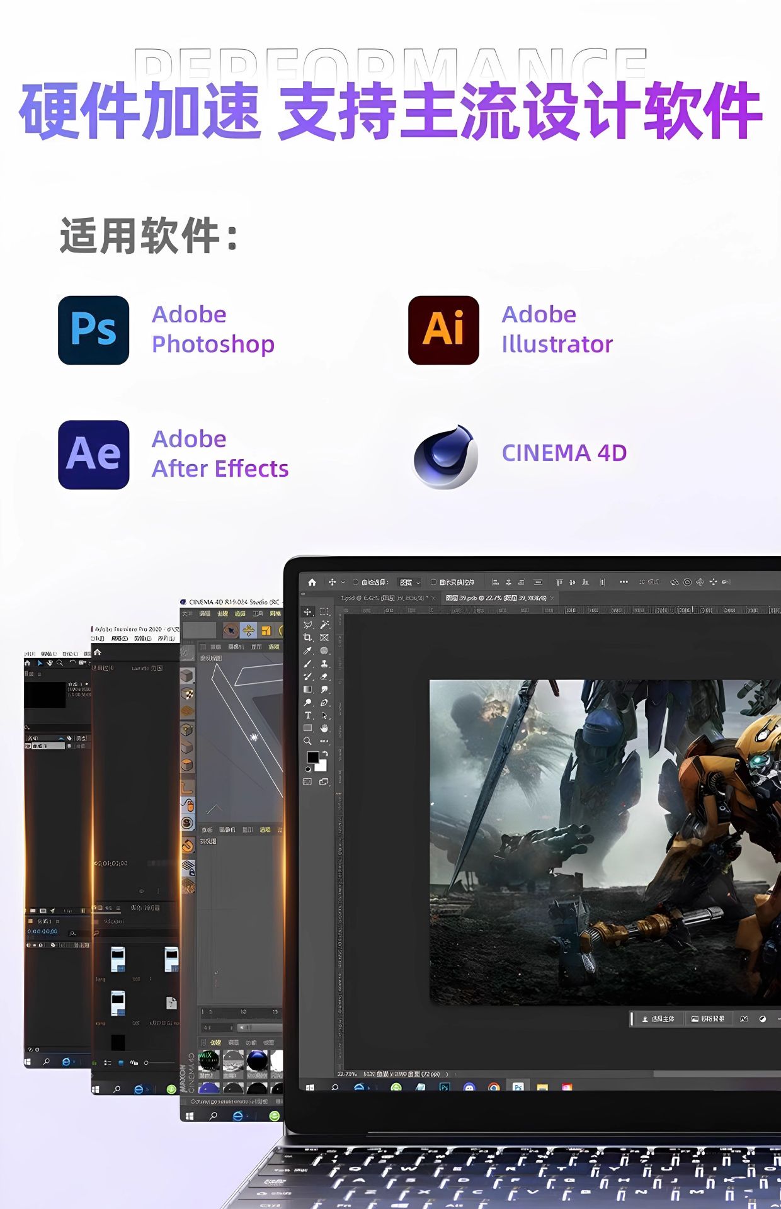This screenshot has width=781, height=1209.
Task: Swap foreground and background colors
Action: 325,753
